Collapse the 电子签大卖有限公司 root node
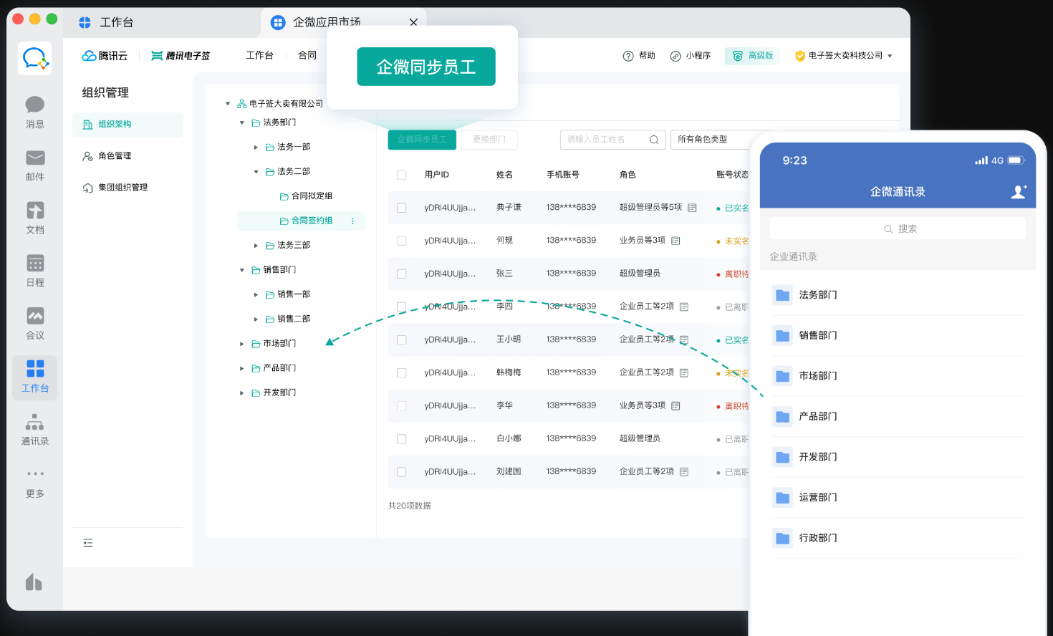Screen dimensions: 1053x636 (228, 104)
